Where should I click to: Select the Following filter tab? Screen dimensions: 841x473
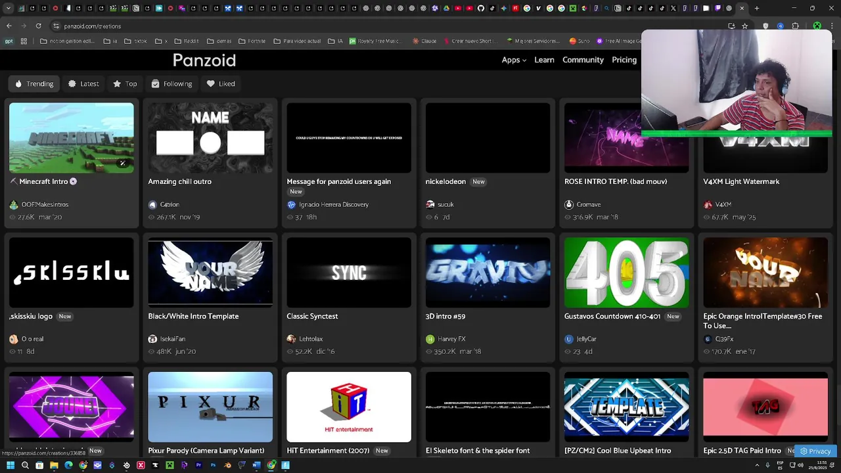pyautogui.click(x=171, y=83)
